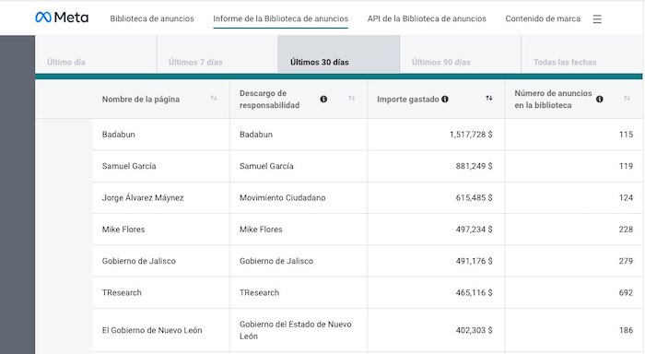Click the Importe gastado header text
Viewport: 645px width, 354px height.
[407, 100]
